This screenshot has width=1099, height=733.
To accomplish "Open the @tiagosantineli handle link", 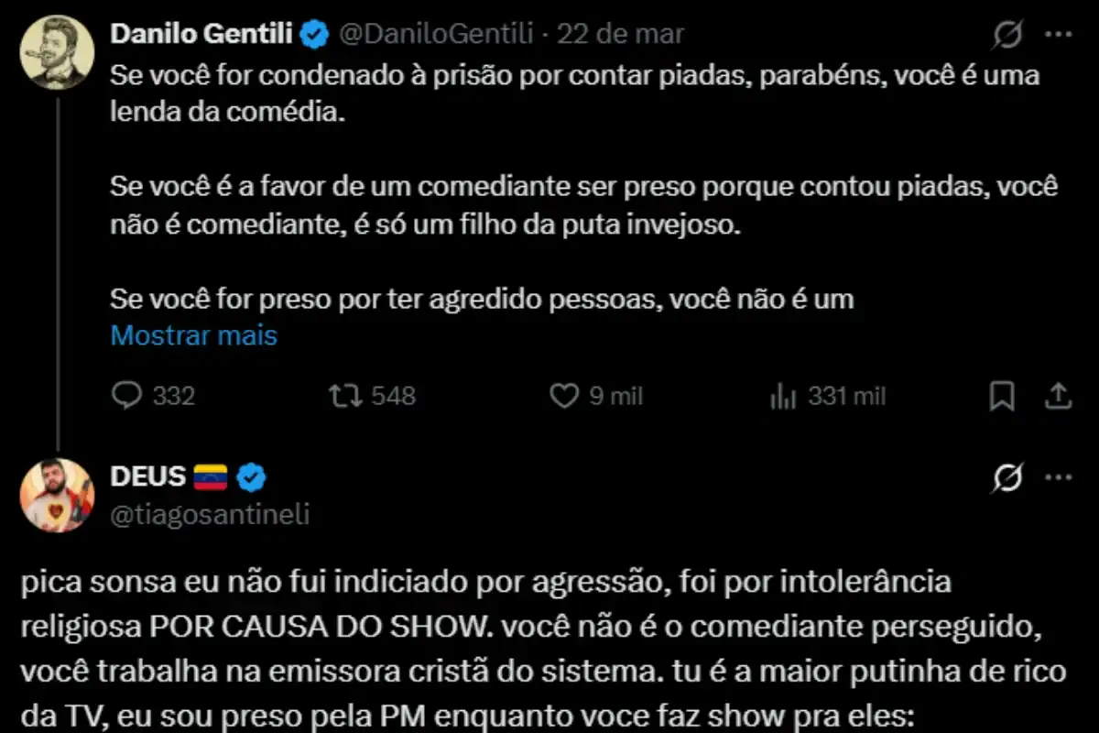I will (x=210, y=515).
